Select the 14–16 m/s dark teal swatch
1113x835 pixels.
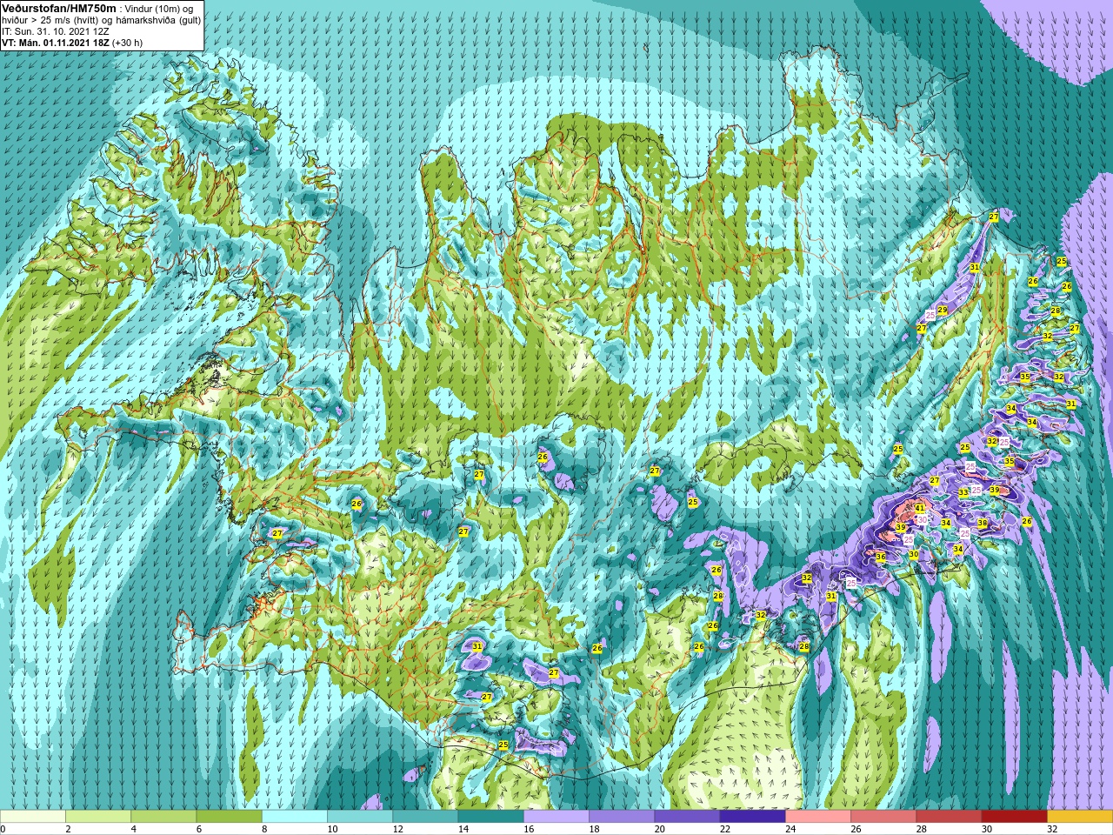[x=491, y=817]
